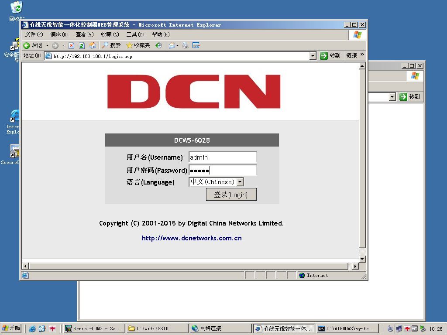Open the 收藏(A) menu
This screenshot has width=447, height=335.
(110, 34)
